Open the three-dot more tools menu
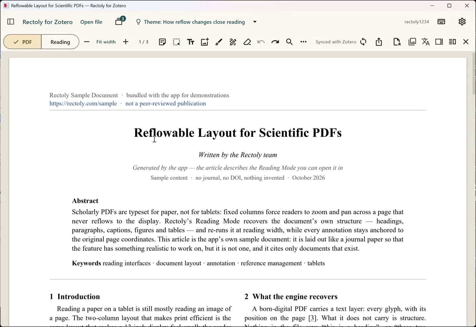 [303, 42]
